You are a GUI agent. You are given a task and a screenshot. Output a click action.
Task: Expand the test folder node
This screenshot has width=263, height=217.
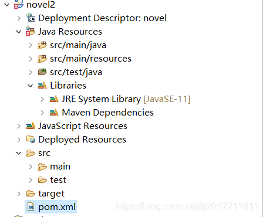pos(31,180)
